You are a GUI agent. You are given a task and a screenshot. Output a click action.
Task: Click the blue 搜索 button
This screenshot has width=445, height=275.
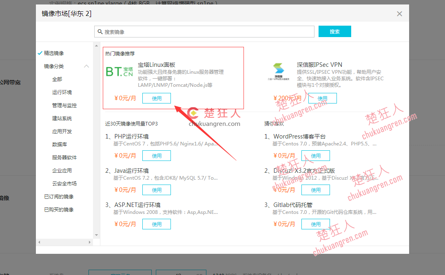[334, 31]
